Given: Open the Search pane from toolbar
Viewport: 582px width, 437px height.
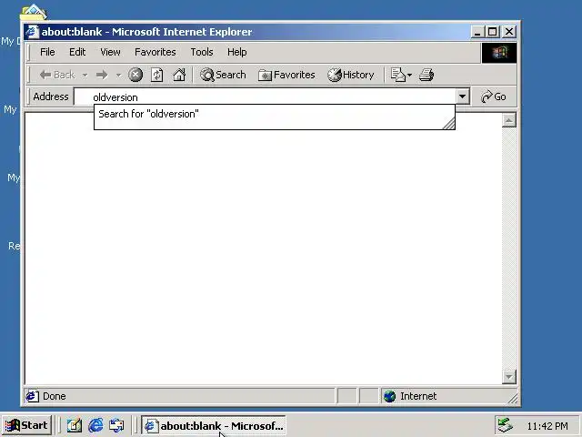Looking at the screenshot, I should [223, 75].
